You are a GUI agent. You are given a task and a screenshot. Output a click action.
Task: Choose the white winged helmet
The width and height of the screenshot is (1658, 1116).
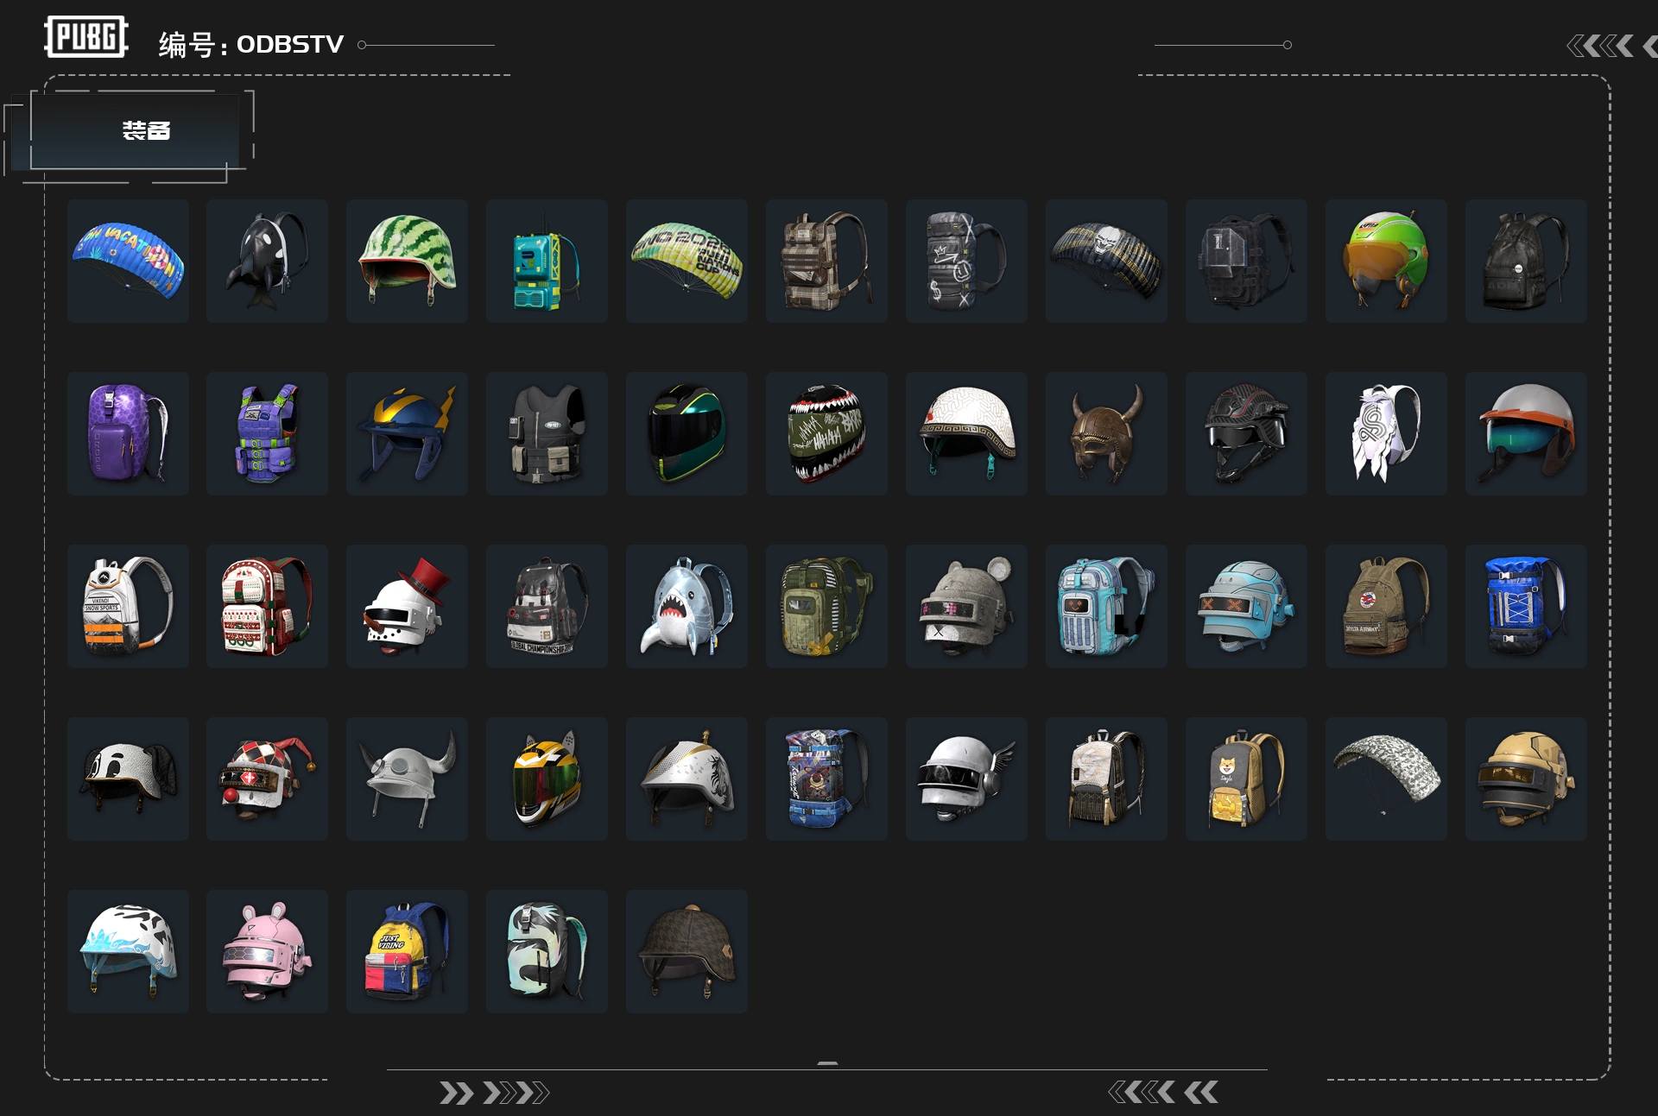(967, 779)
